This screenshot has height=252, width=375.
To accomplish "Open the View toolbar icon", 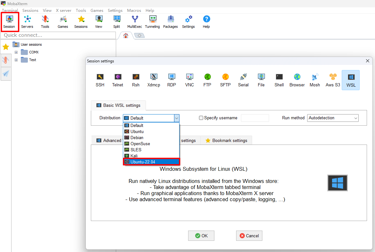I will click(x=99, y=22).
